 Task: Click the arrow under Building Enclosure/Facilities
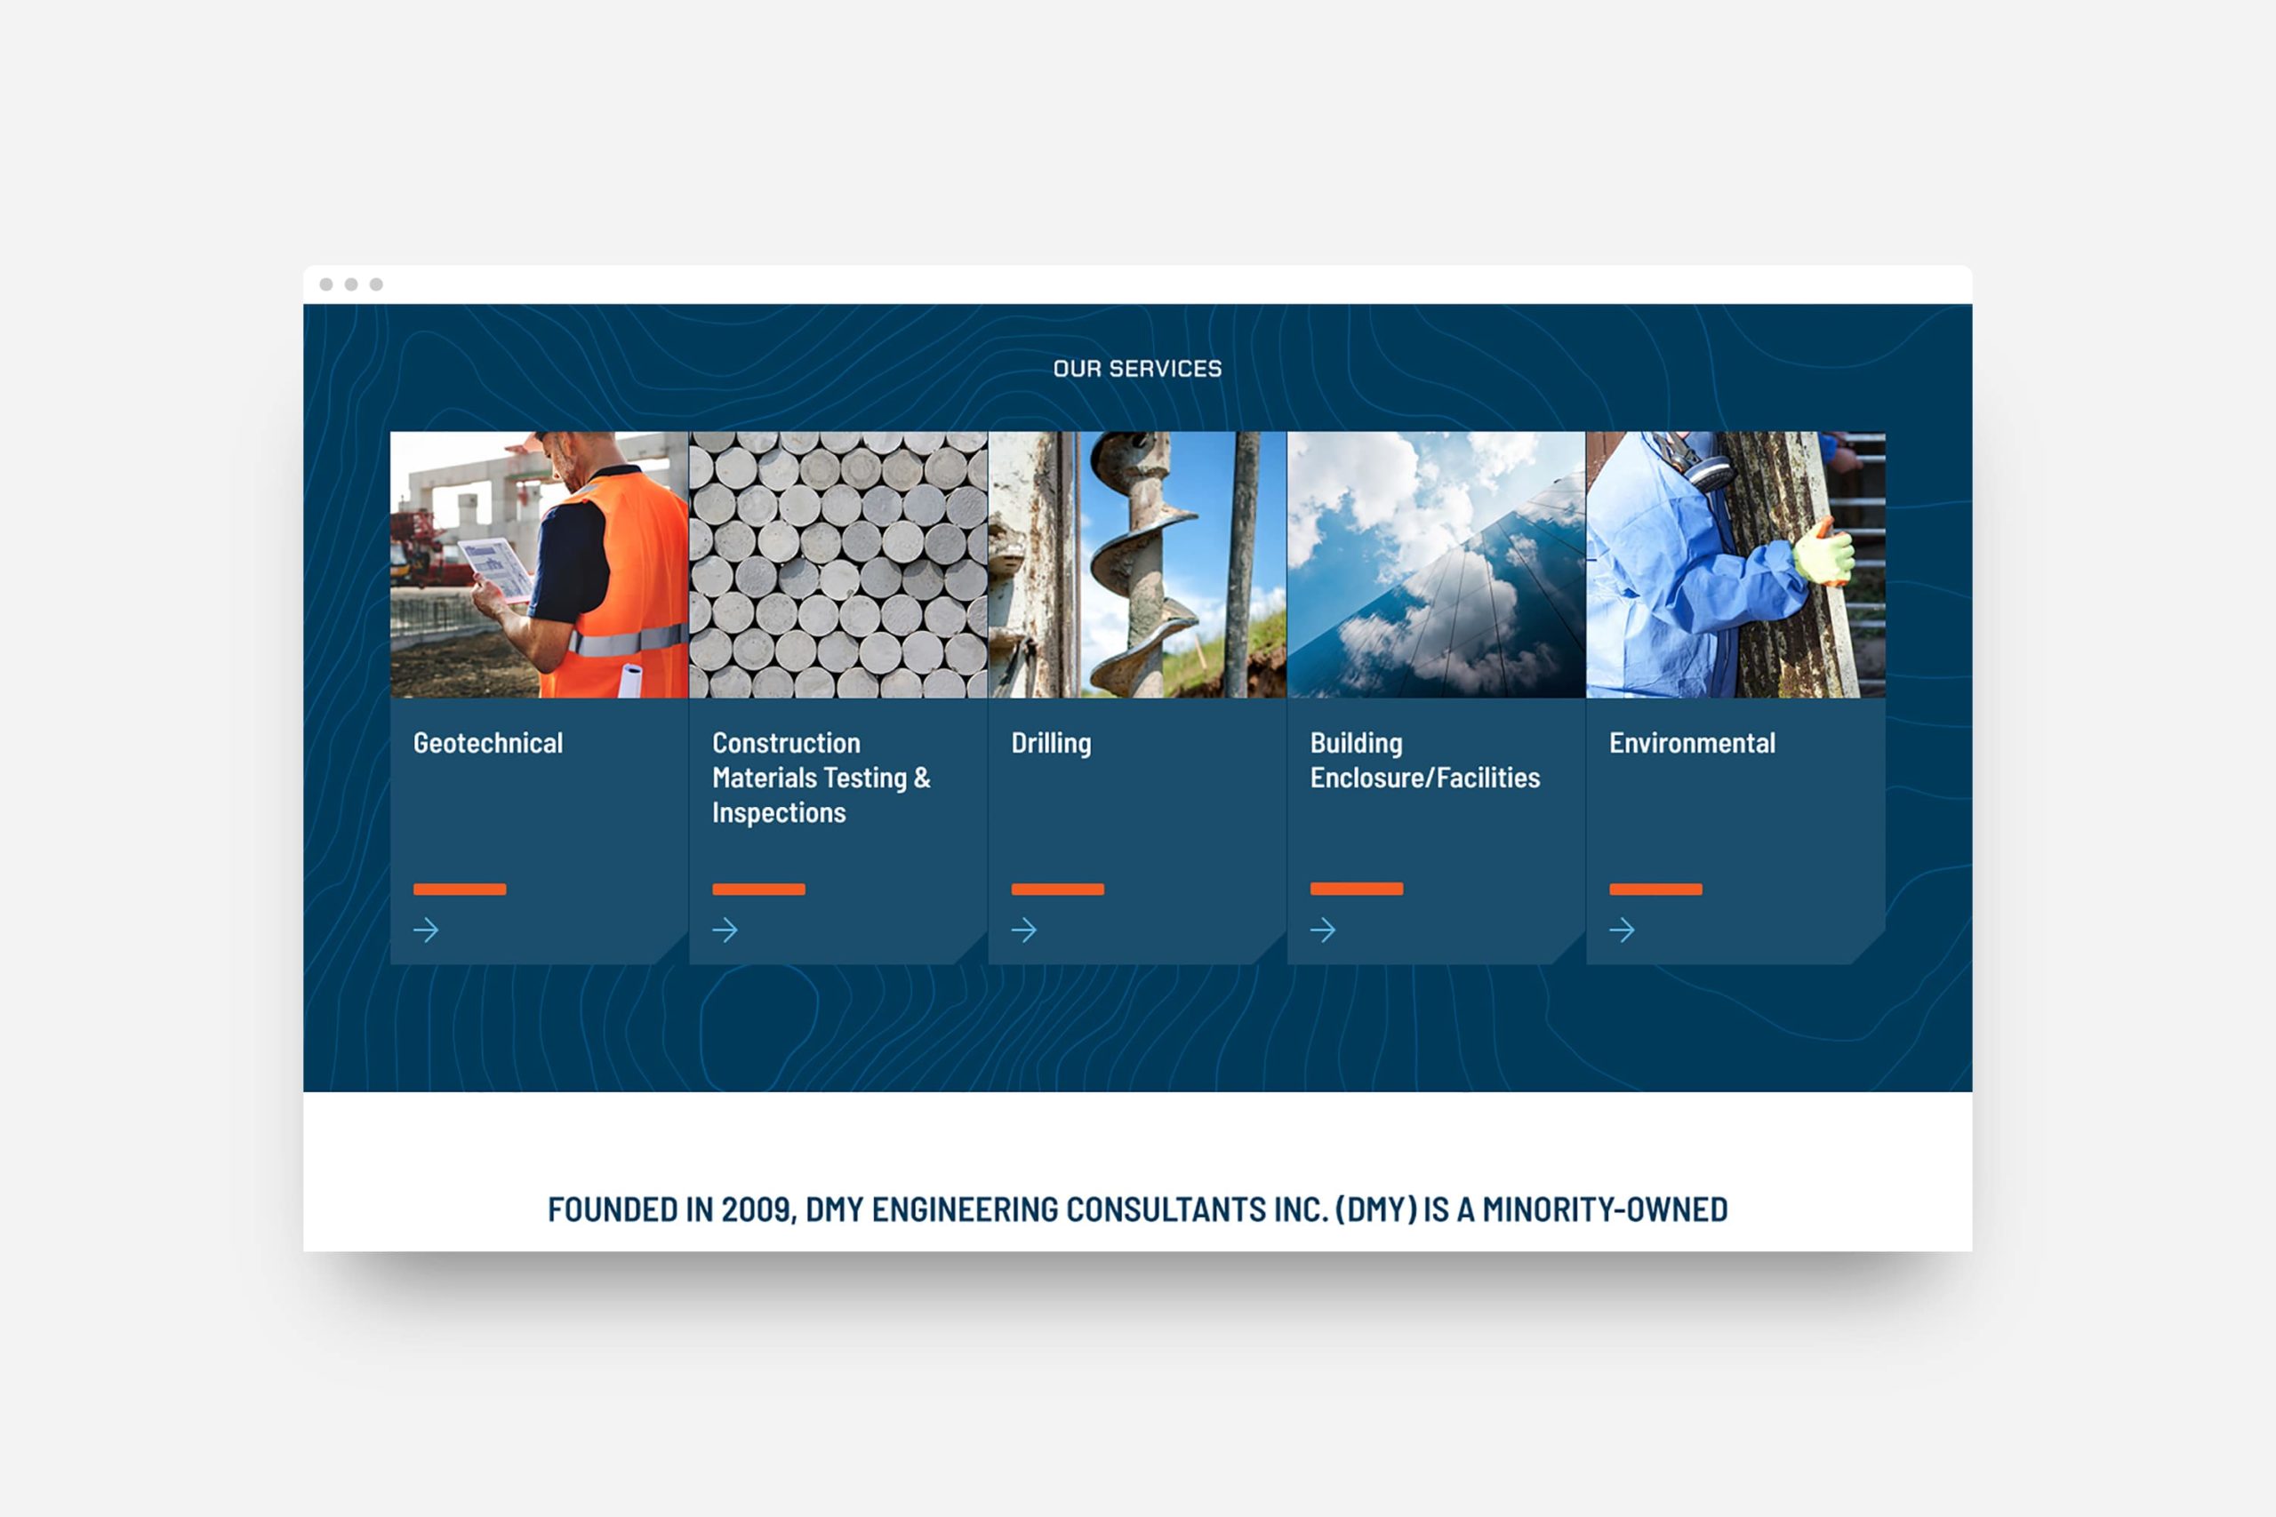tap(1323, 930)
